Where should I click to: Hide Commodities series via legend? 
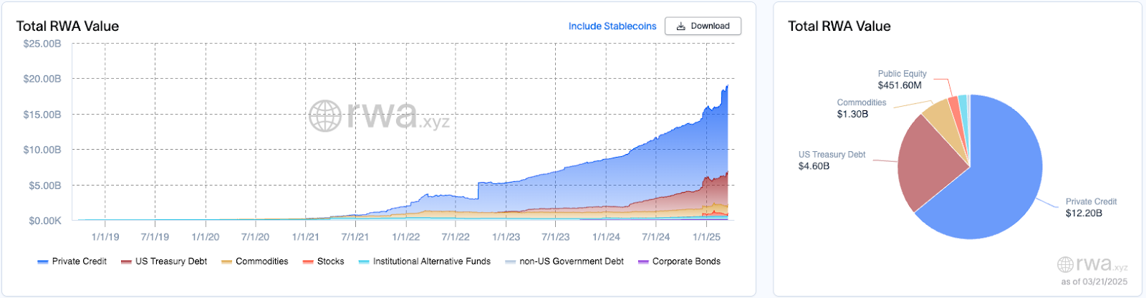click(254, 261)
